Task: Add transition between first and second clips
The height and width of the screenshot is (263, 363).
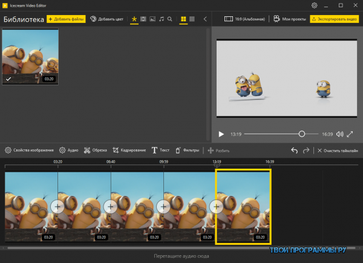Action: pyautogui.click(x=57, y=206)
